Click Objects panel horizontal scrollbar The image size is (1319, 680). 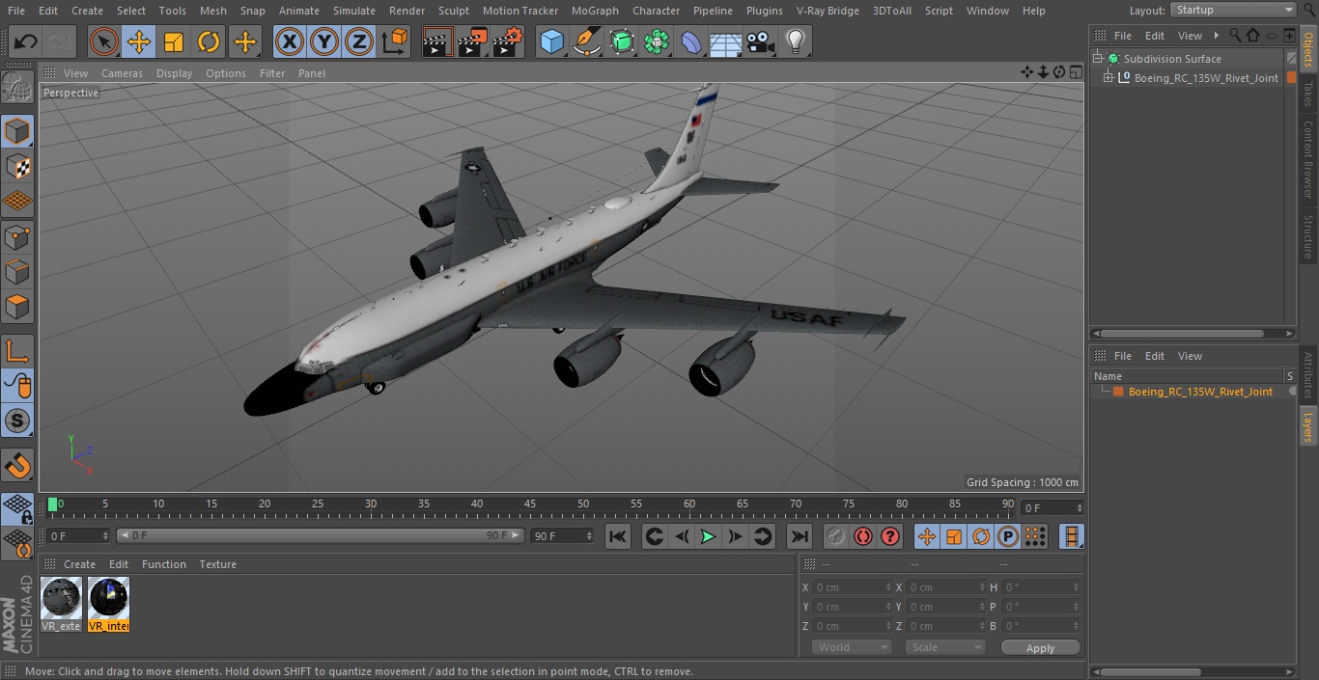pyautogui.click(x=1193, y=334)
